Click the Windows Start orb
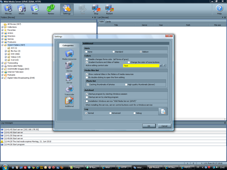 pos(5,167)
